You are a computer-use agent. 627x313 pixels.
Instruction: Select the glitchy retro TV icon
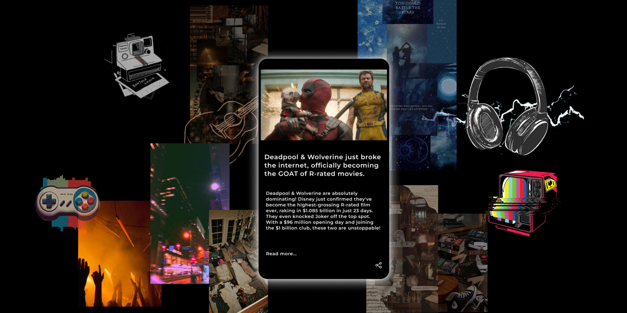(x=523, y=202)
